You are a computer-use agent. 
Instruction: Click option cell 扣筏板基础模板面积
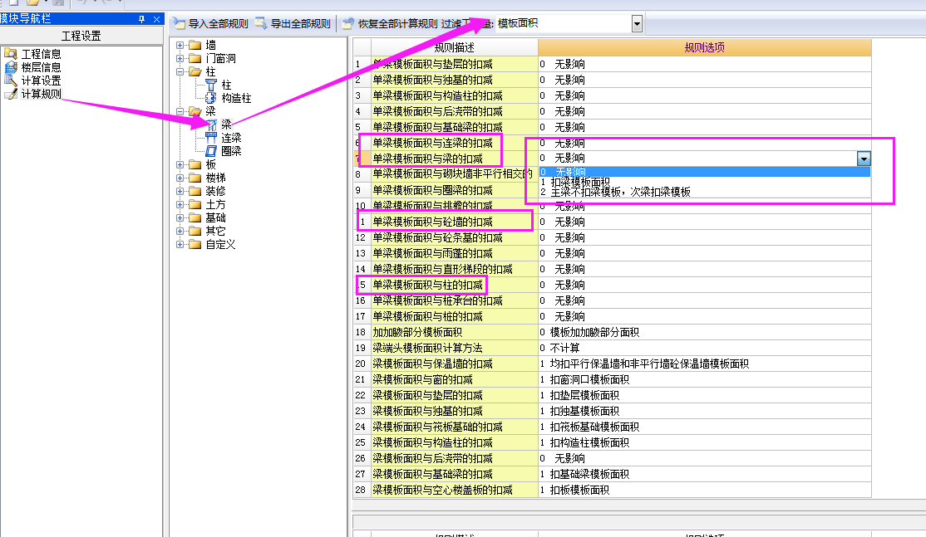coord(705,427)
